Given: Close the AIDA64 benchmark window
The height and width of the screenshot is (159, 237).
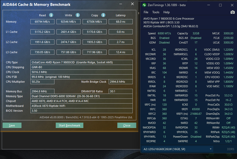Looking at the screenshot, I should tap(132, 4).
